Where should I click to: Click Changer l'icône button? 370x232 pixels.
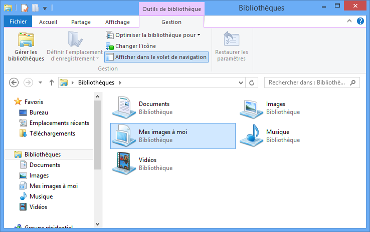click(x=131, y=46)
